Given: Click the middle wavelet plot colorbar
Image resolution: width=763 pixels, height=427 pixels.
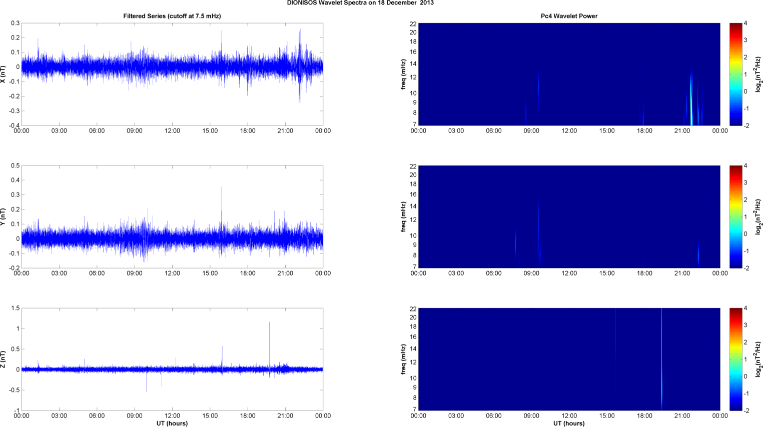Looking at the screenshot, I should 735,216.
